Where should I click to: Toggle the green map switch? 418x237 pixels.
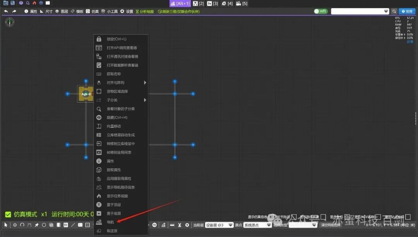(321, 11)
